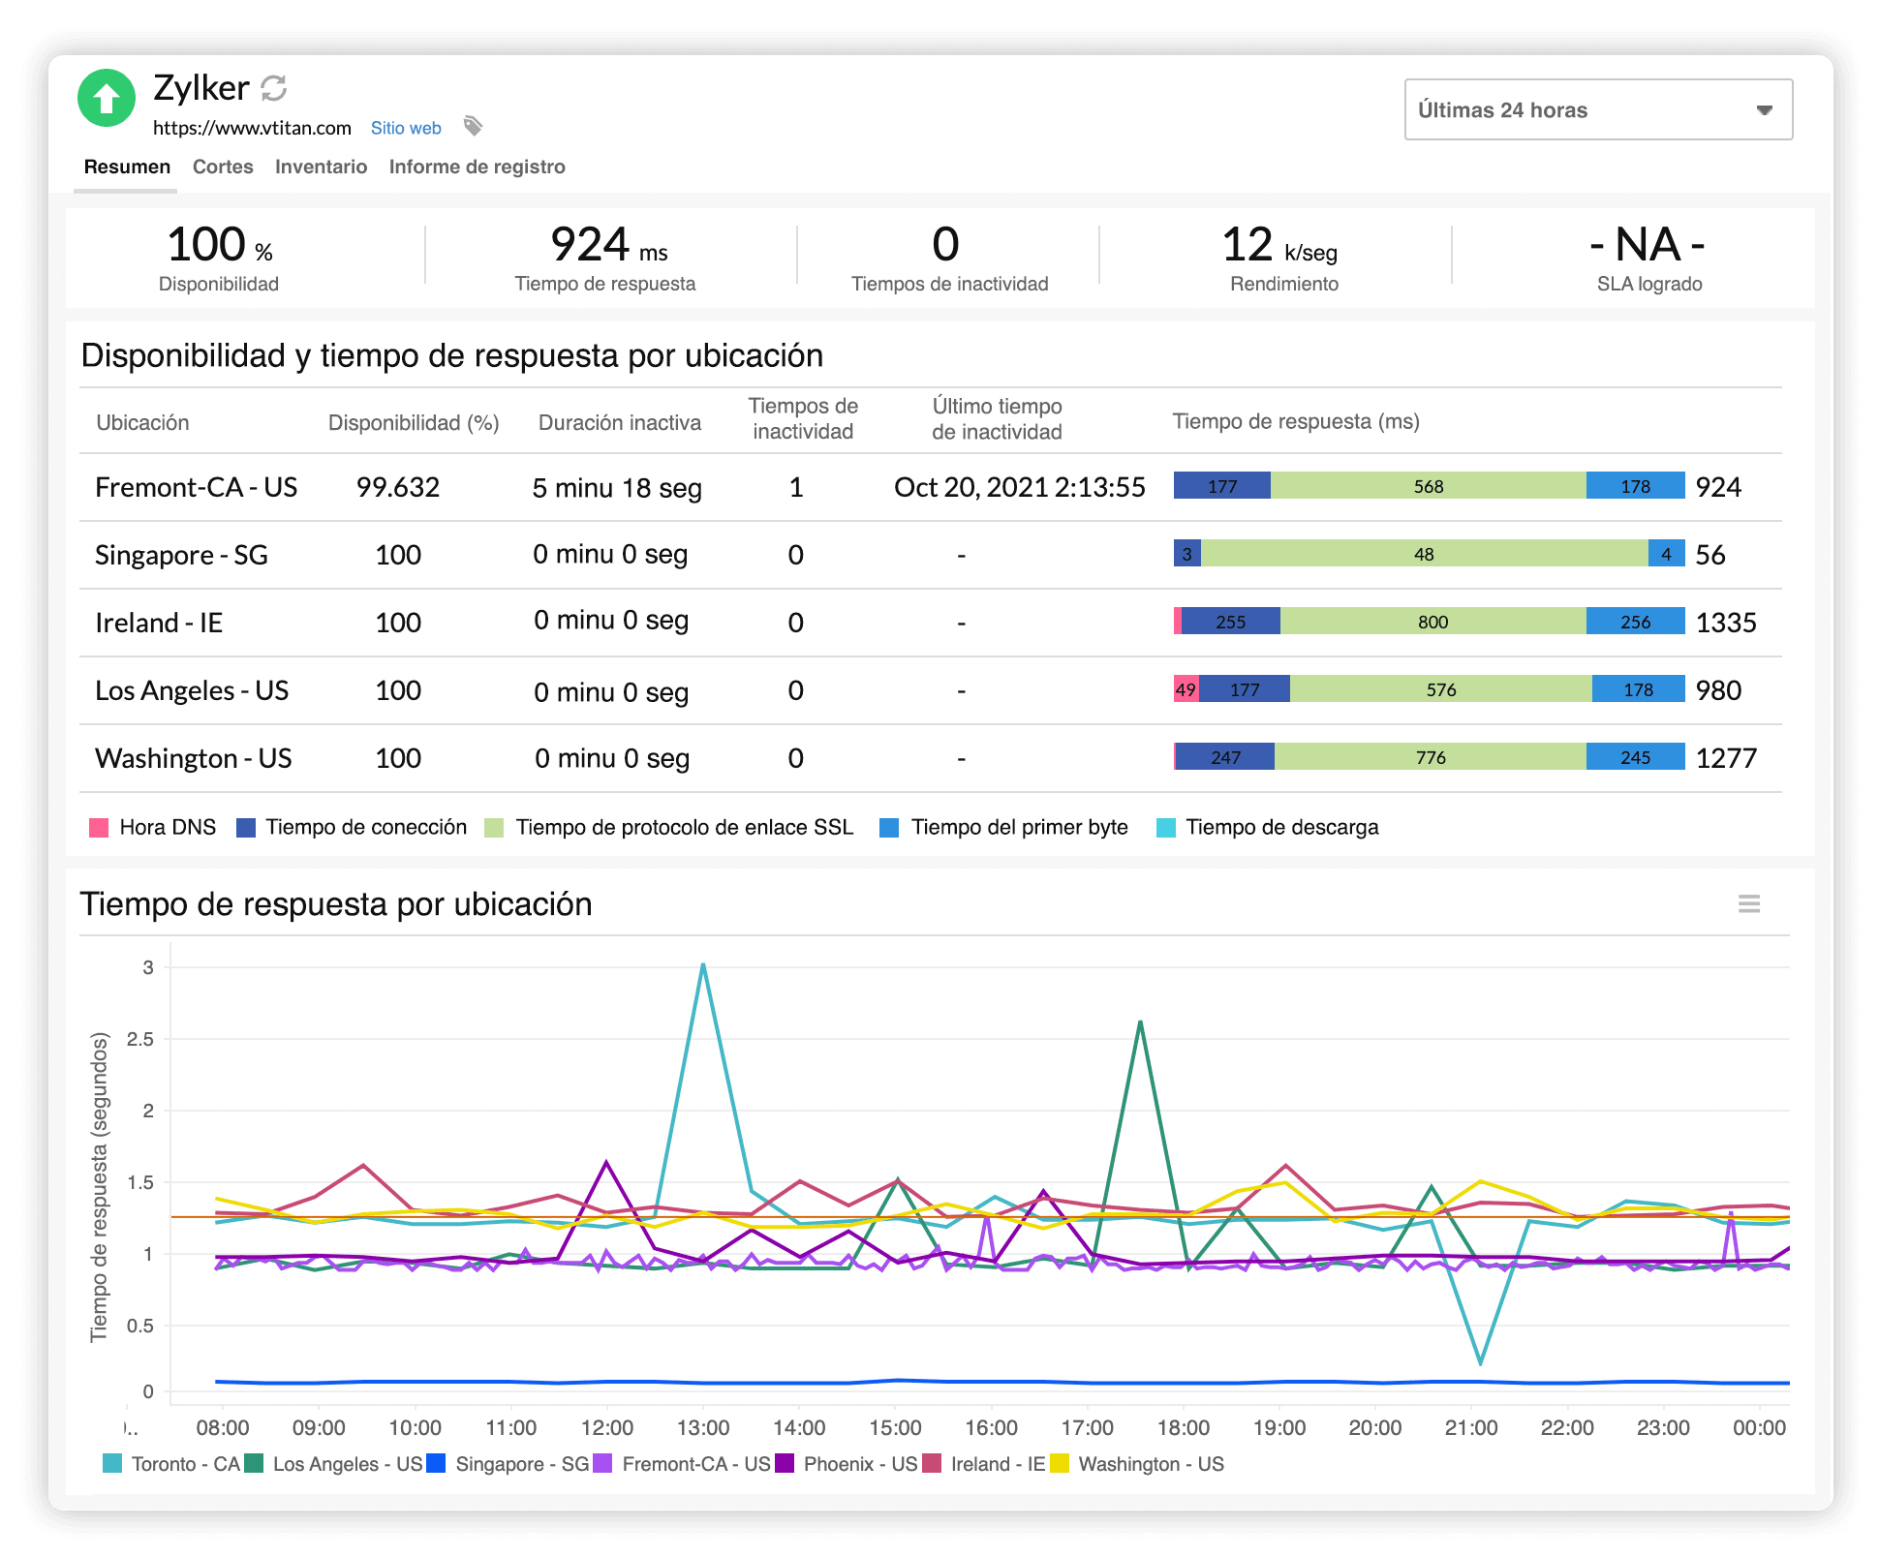Click the Ubicación column header
The width and height of the screenshot is (1879, 1556).
(x=142, y=422)
